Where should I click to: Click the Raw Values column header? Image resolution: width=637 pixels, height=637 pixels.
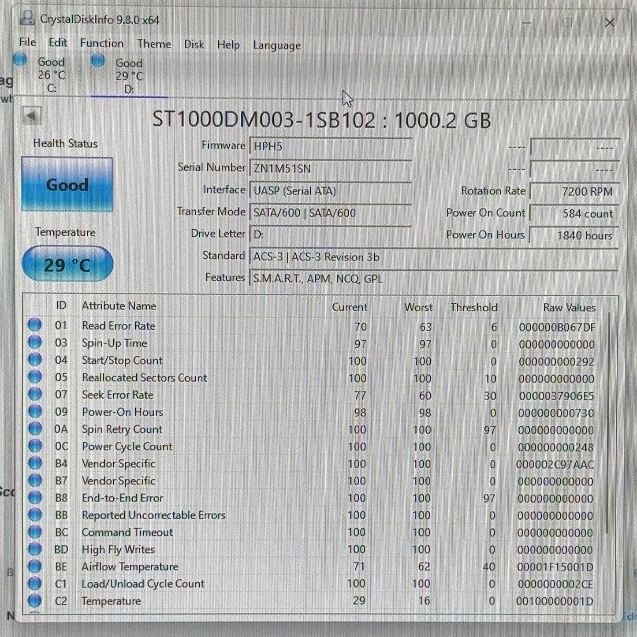(569, 307)
